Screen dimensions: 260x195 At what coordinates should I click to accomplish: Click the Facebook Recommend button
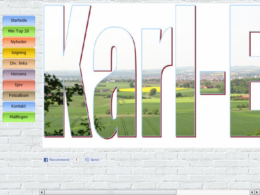(x=57, y=160)
